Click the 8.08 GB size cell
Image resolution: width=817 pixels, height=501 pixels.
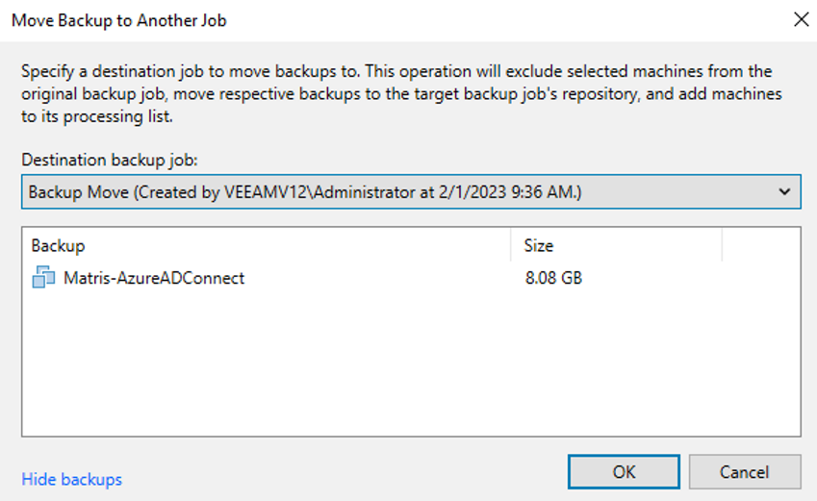click(x=553, y=279)
